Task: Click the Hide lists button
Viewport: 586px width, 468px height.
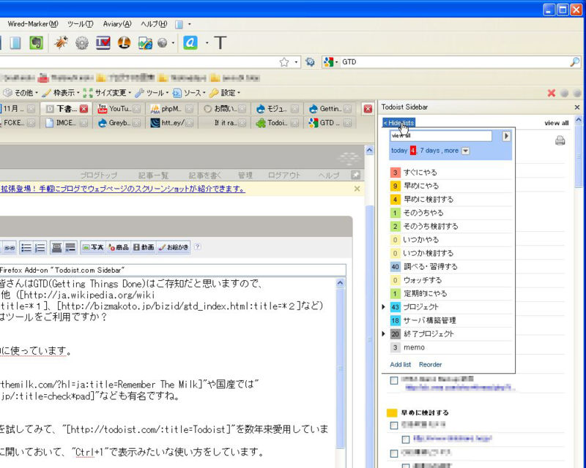Action: pos(398,123)
